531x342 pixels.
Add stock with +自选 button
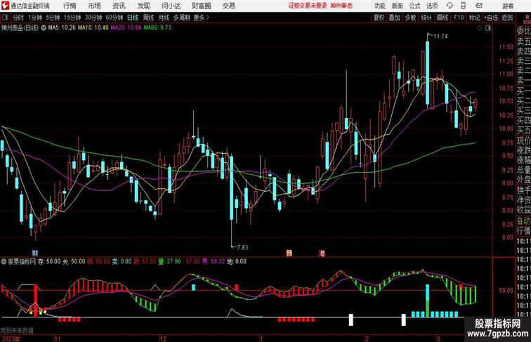(492, 18)
